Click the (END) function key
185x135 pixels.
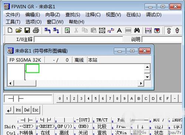pyautogui.click(x=83, y=126)
